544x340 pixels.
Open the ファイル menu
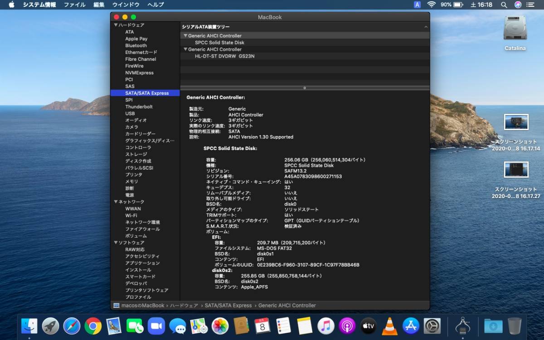[75, 5]
